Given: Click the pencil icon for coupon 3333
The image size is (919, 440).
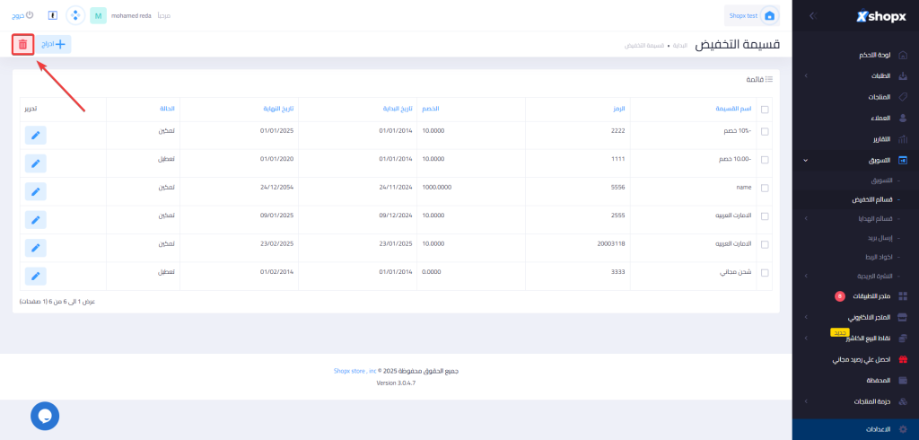Looking at the screenshot, I should [x=35, y=276].
